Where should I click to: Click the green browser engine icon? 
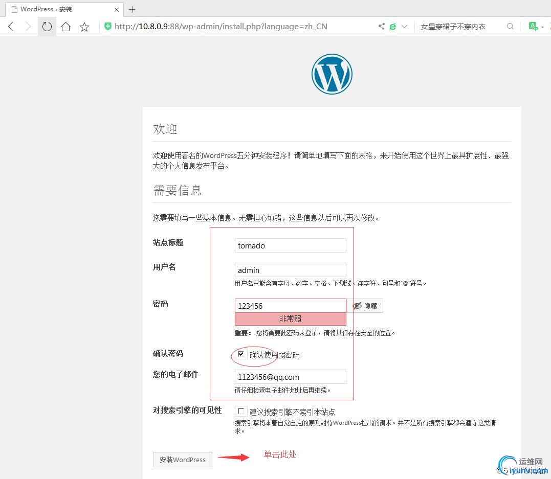(x=393, y=27)
